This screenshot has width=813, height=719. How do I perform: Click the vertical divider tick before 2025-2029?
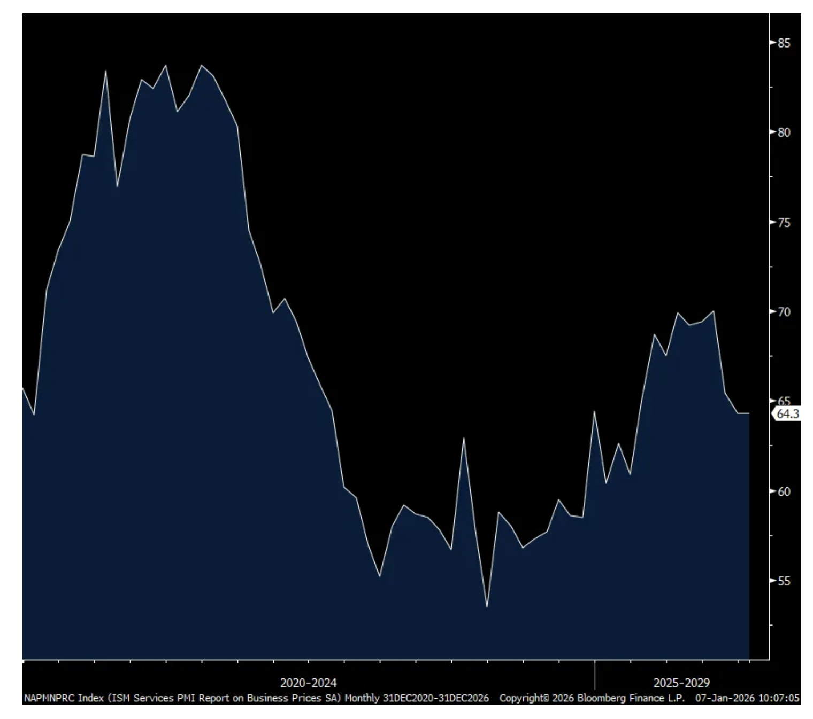coord(595,675)
